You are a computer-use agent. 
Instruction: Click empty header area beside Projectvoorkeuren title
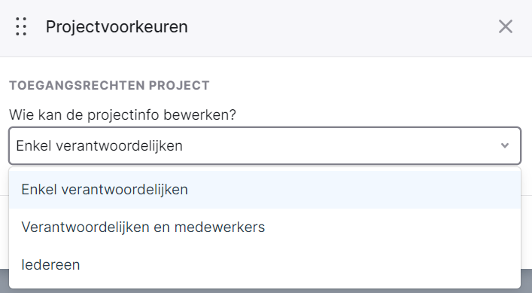(339, 26)
